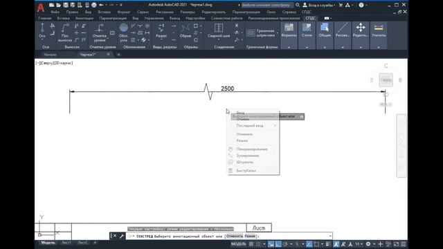Choose БыстрКальк in context menu
Screen dimensions: 443x249
[254, 171]
